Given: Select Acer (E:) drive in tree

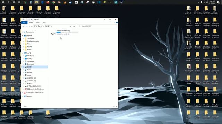Looking at the screenshot, I should point(29,83).
